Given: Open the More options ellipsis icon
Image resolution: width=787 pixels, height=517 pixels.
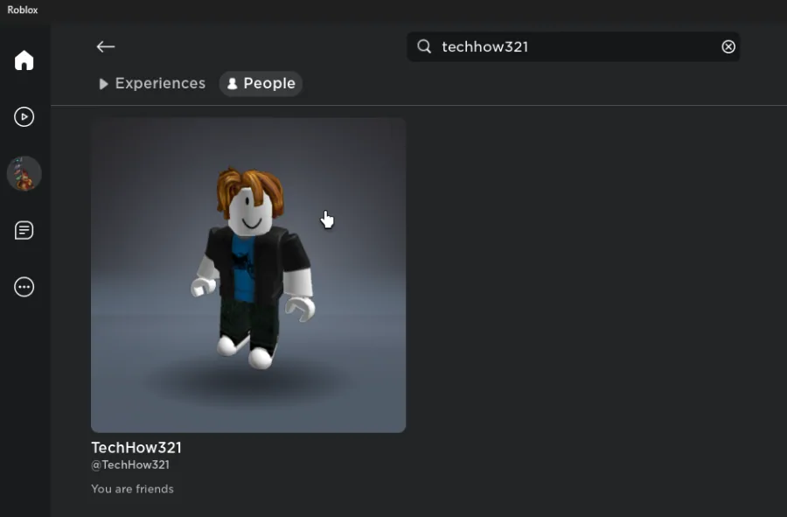Looking at the screenshot, I should click(24, 287).
